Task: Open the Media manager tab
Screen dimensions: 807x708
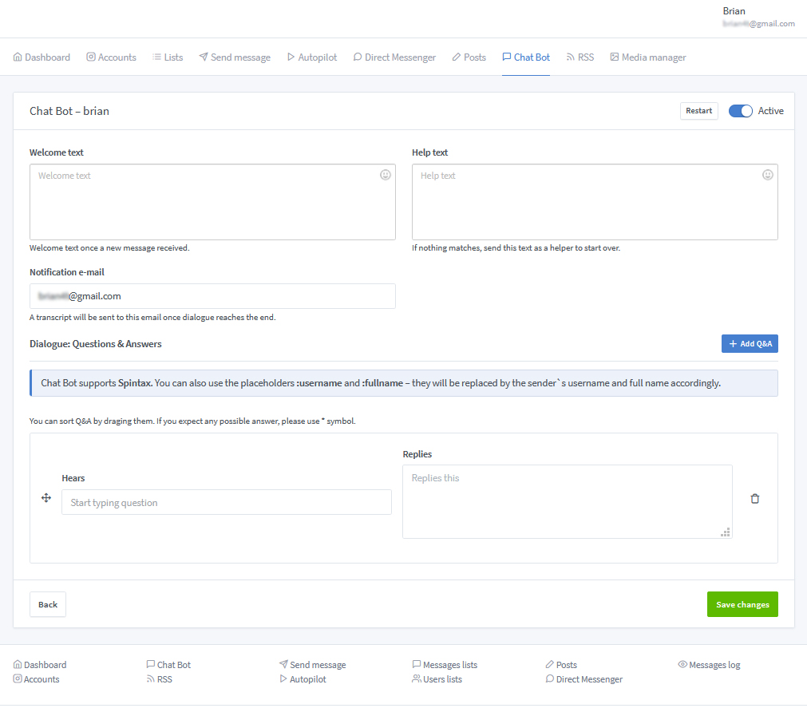Action: click(647, 57)
